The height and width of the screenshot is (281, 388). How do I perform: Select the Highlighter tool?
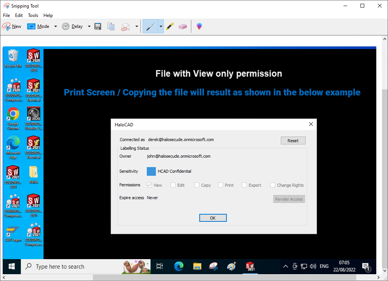tap(170, 26)
